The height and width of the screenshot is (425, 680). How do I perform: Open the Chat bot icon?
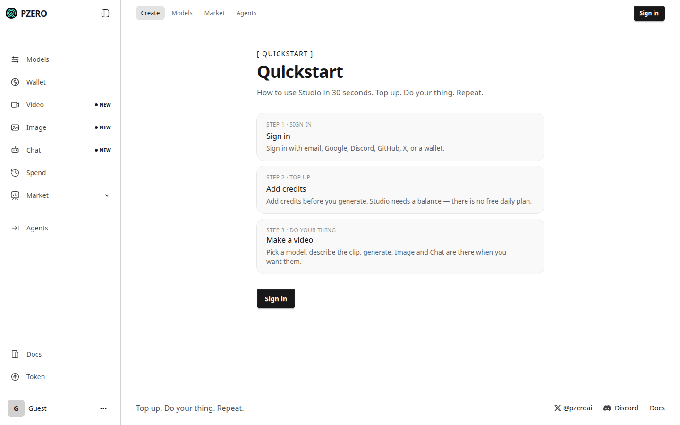pos(15,150)
